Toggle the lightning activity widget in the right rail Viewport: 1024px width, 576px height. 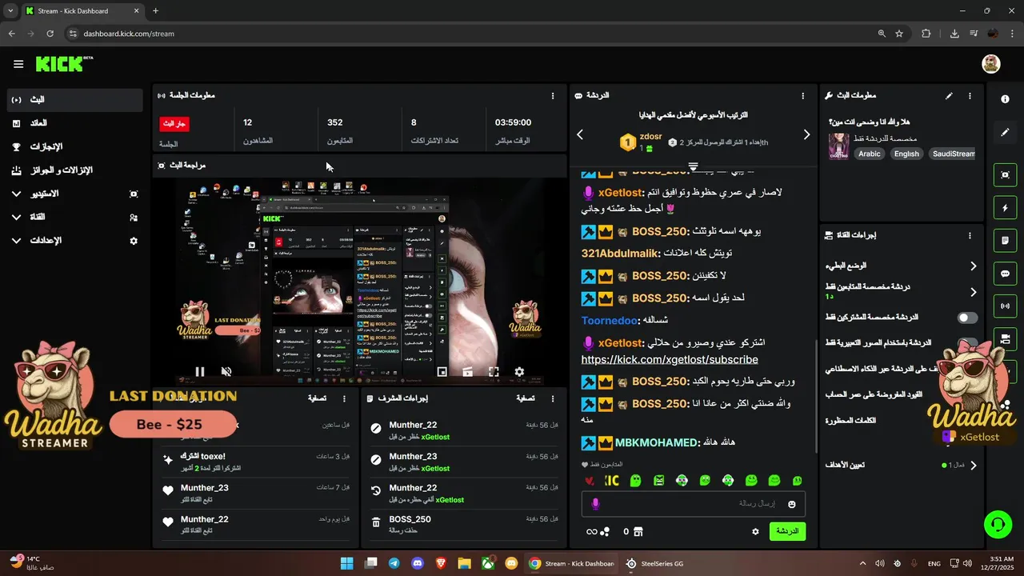(1005, 208)
